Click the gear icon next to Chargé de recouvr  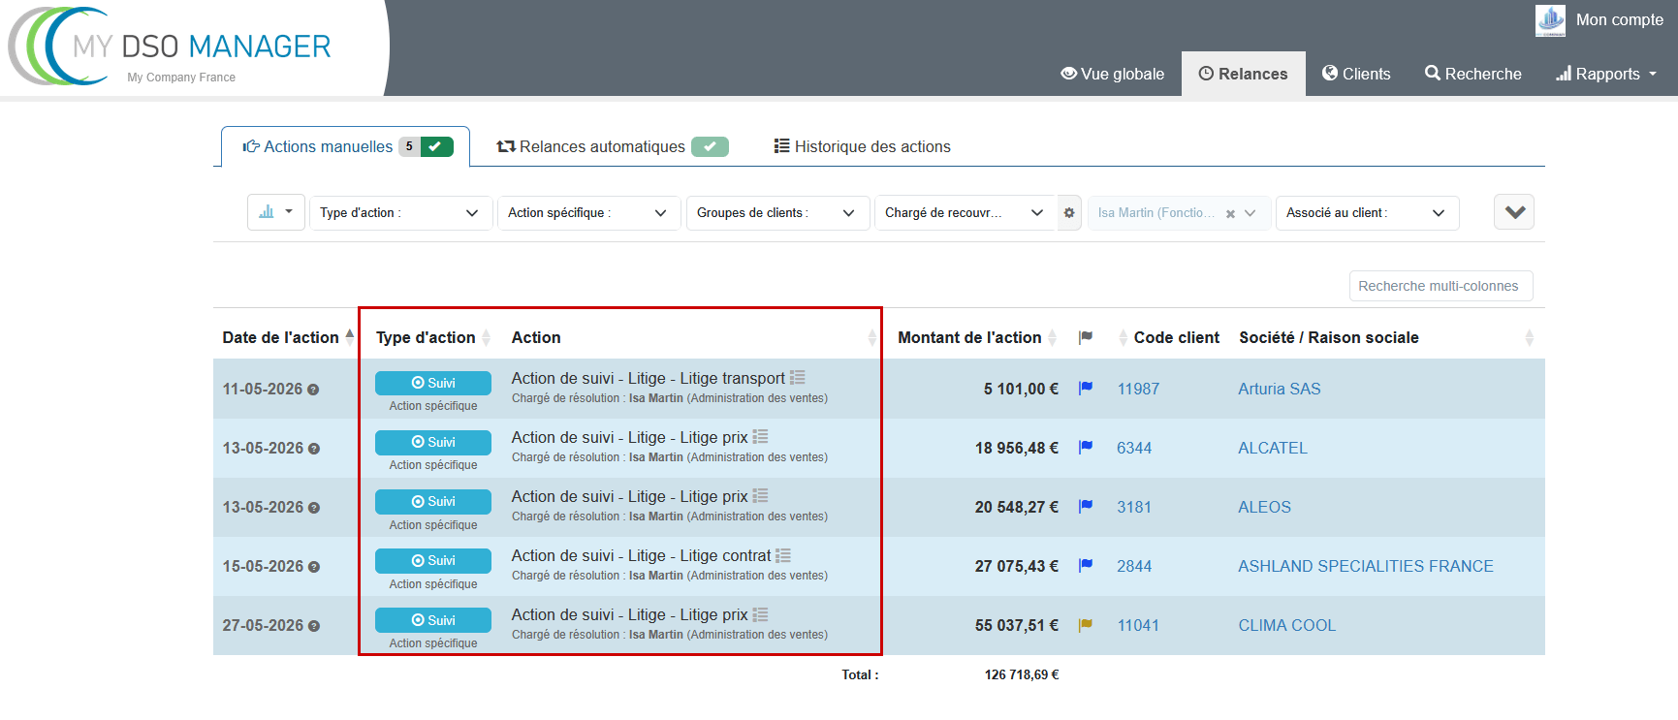coord(1069,212)
